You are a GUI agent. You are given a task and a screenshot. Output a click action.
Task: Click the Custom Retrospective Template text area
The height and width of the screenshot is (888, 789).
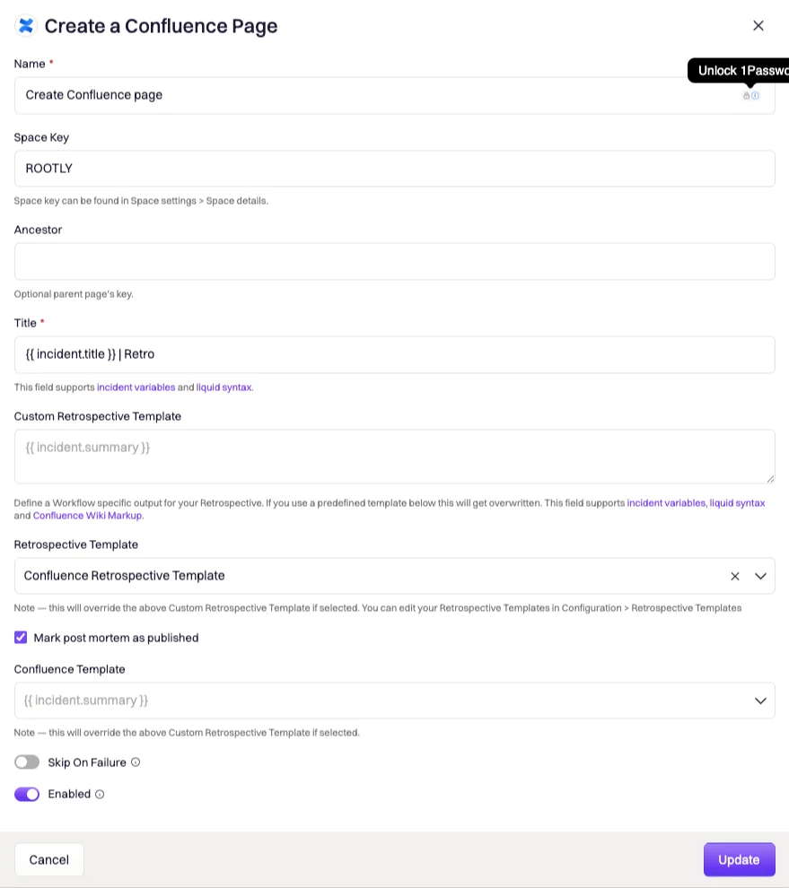pos(395,457)
